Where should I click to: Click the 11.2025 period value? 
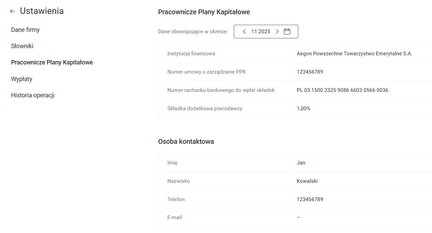261,32
